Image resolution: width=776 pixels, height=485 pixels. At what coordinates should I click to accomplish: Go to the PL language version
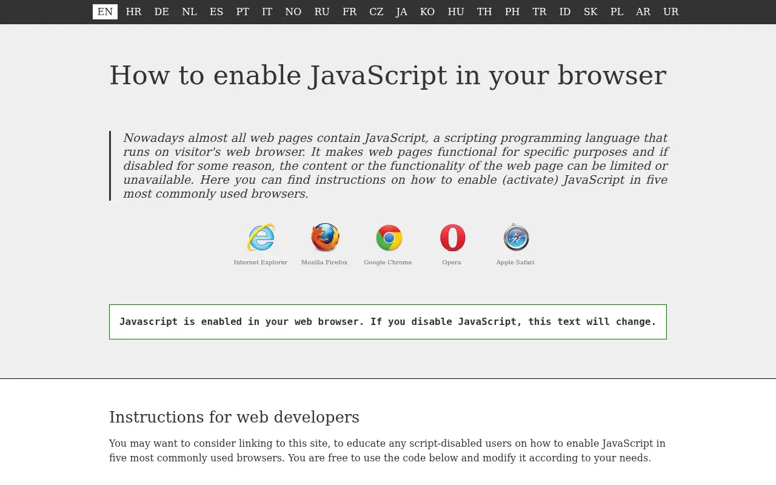click(x=617, y=12)
